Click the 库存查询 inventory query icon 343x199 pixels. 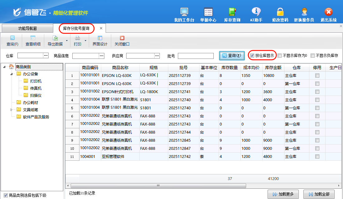coord(232,12)
